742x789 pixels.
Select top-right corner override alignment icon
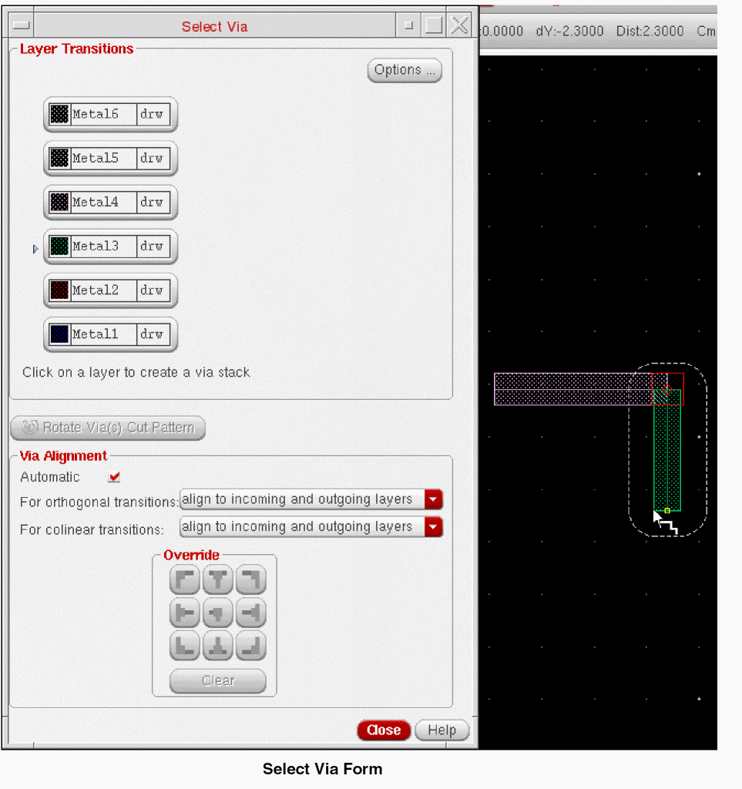pyautogui.click(x=251, y=579)
